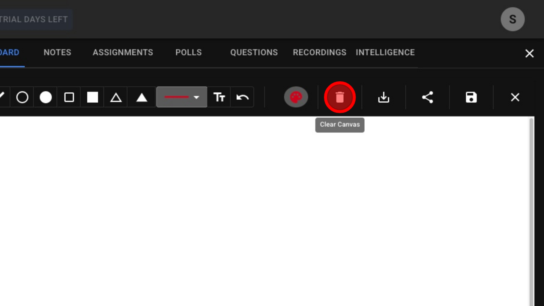This screenshot has width=544, height=306.
Task: Go to the Polls tab
Action: point(188,52)
